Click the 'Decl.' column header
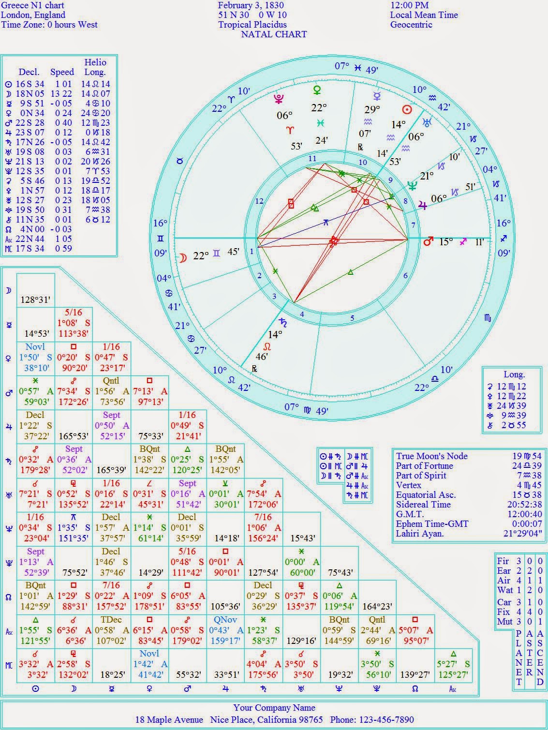The image size is (548, 730). [x=29, y=72]
